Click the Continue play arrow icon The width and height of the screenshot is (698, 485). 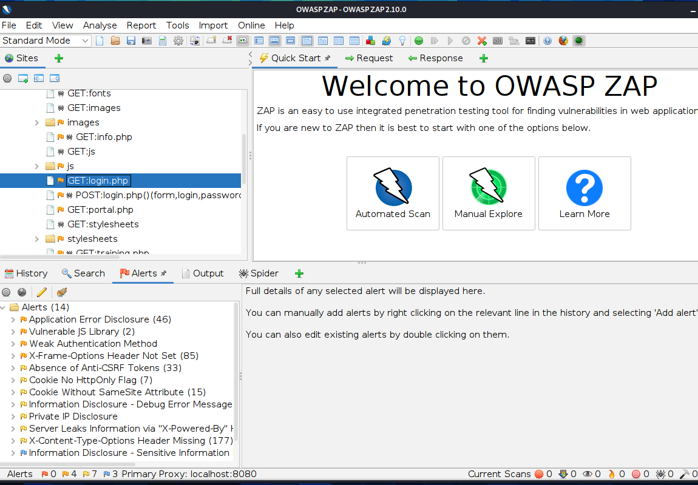[450, 41]
